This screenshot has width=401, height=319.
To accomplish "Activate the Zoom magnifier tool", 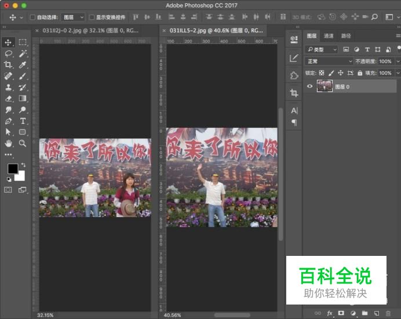I will (23, 143).
